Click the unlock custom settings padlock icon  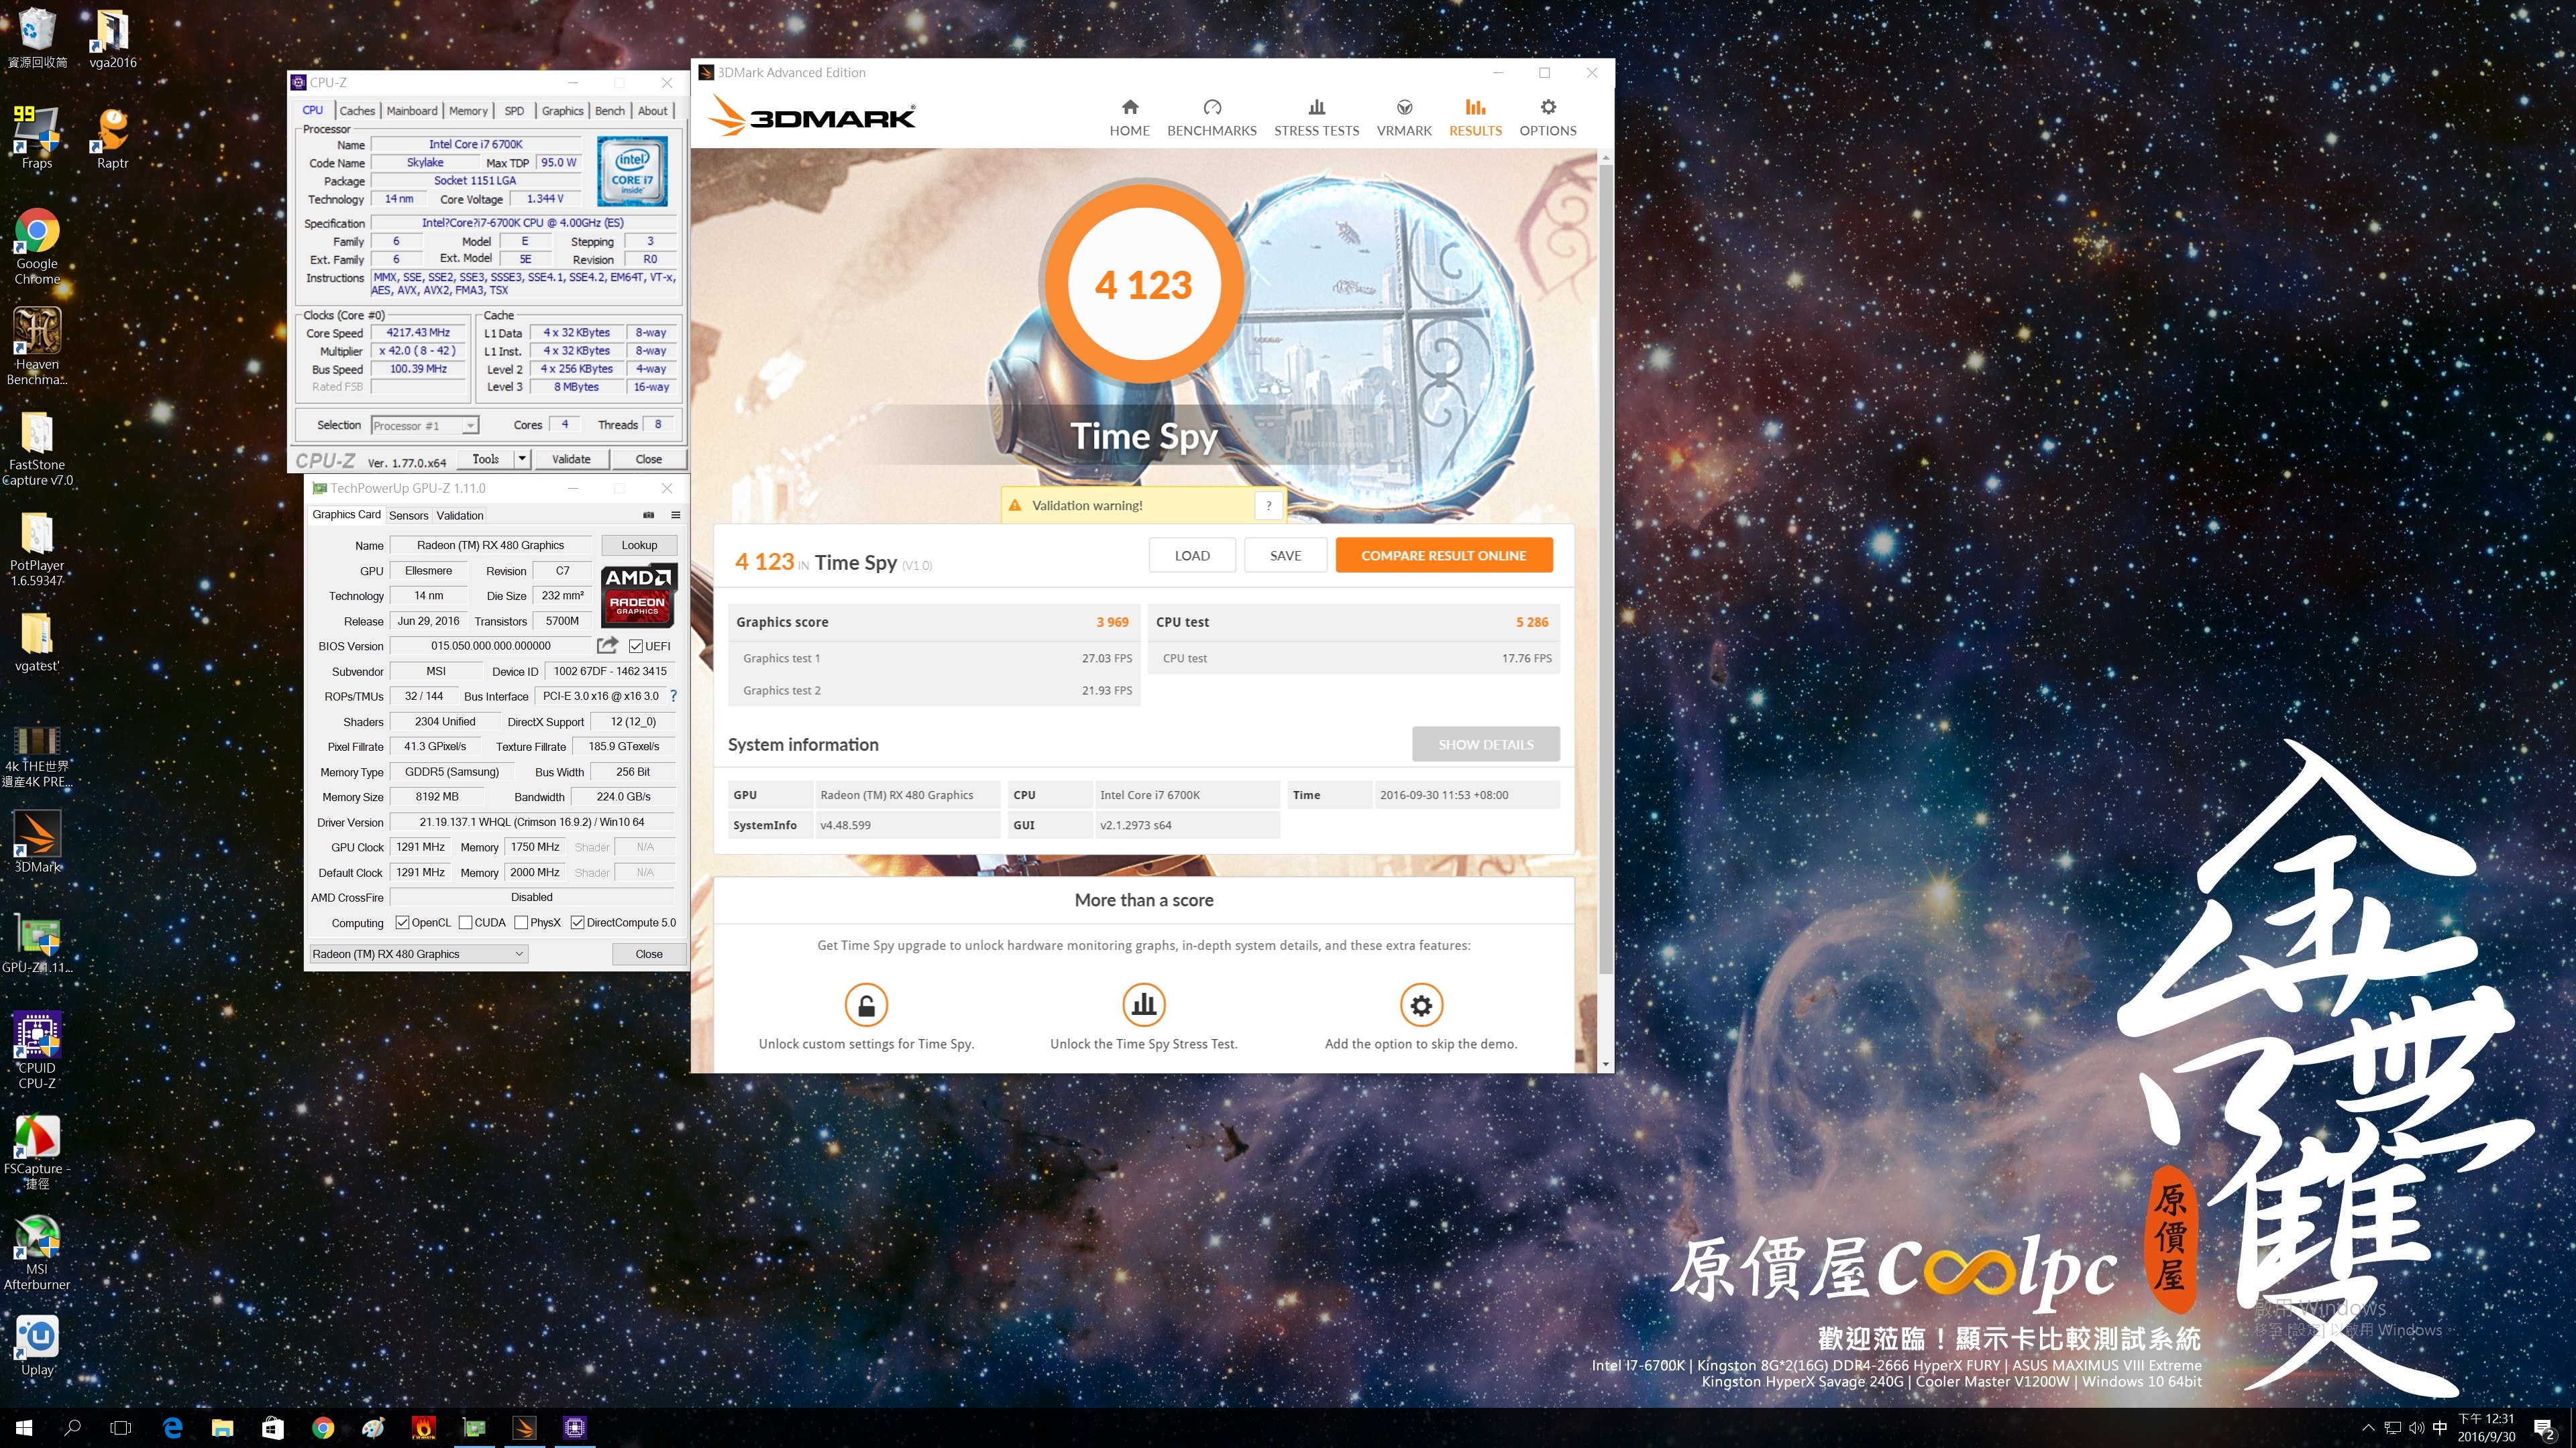point(866,1004)
